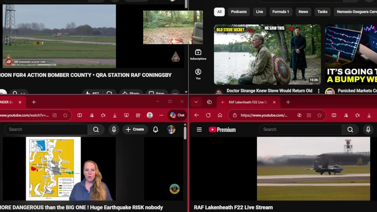Open options for Doctor Strange video

(x=318, y=91)
